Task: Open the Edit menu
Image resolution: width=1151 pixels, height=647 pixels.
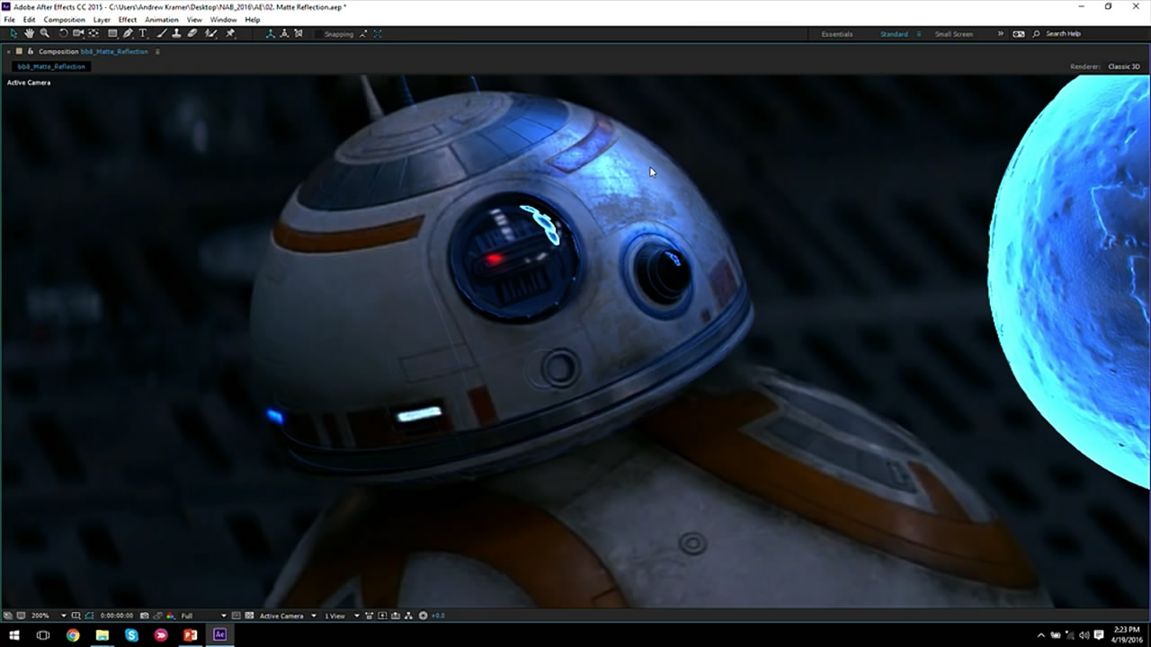Action: (30, 19)
